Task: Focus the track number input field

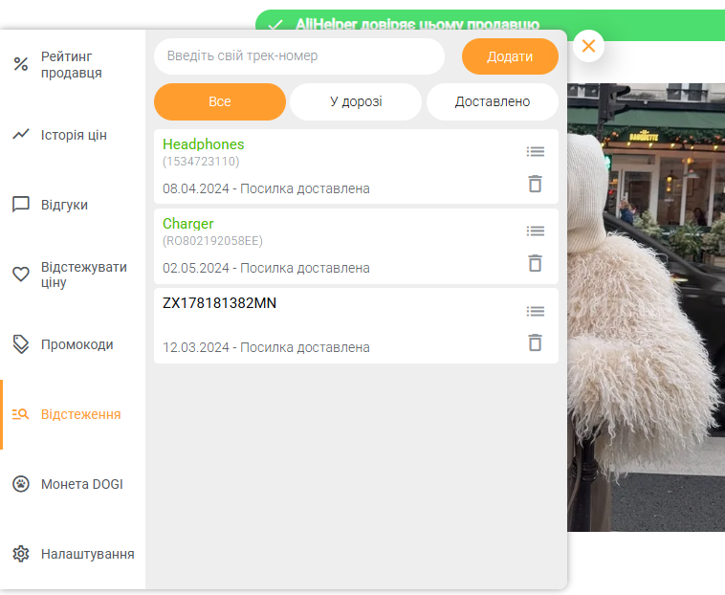Action: click(298, 56)
